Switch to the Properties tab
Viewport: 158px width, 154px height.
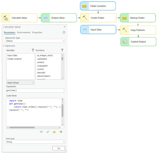coord(37,32)
